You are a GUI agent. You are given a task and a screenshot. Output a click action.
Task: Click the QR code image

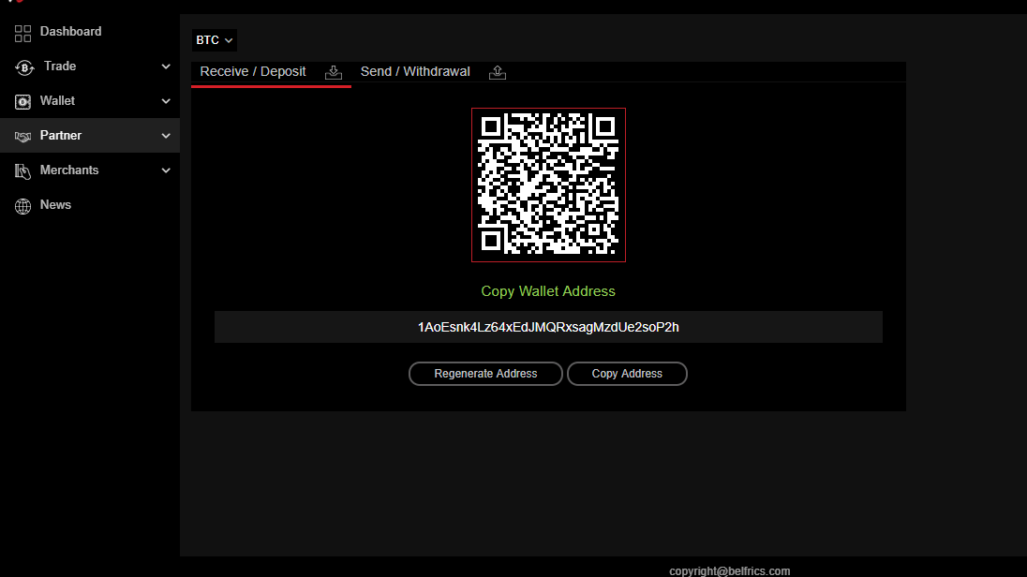(547, 185)
